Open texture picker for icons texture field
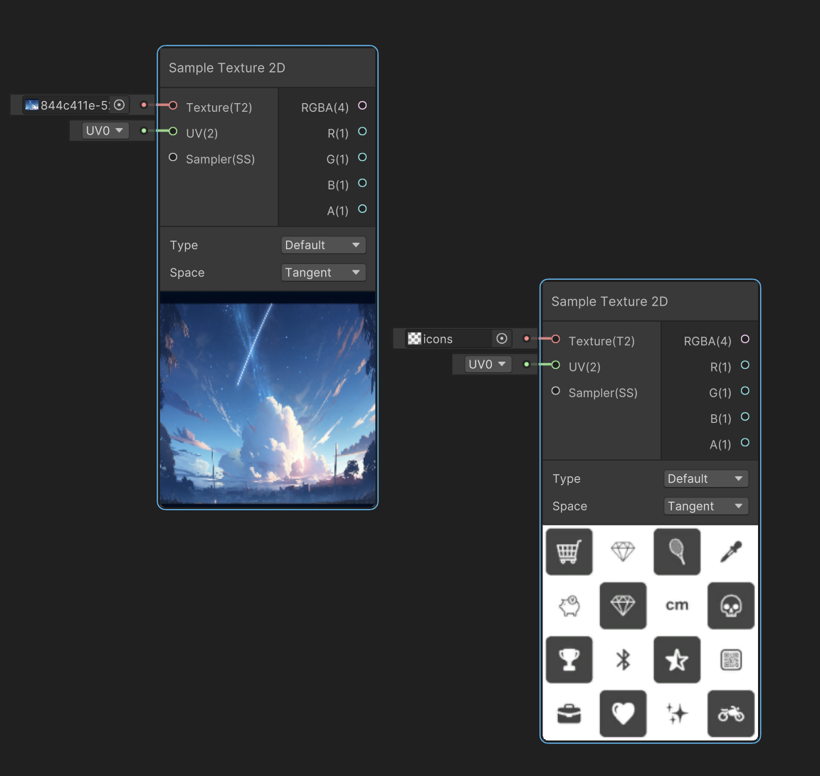 [502, 338]
